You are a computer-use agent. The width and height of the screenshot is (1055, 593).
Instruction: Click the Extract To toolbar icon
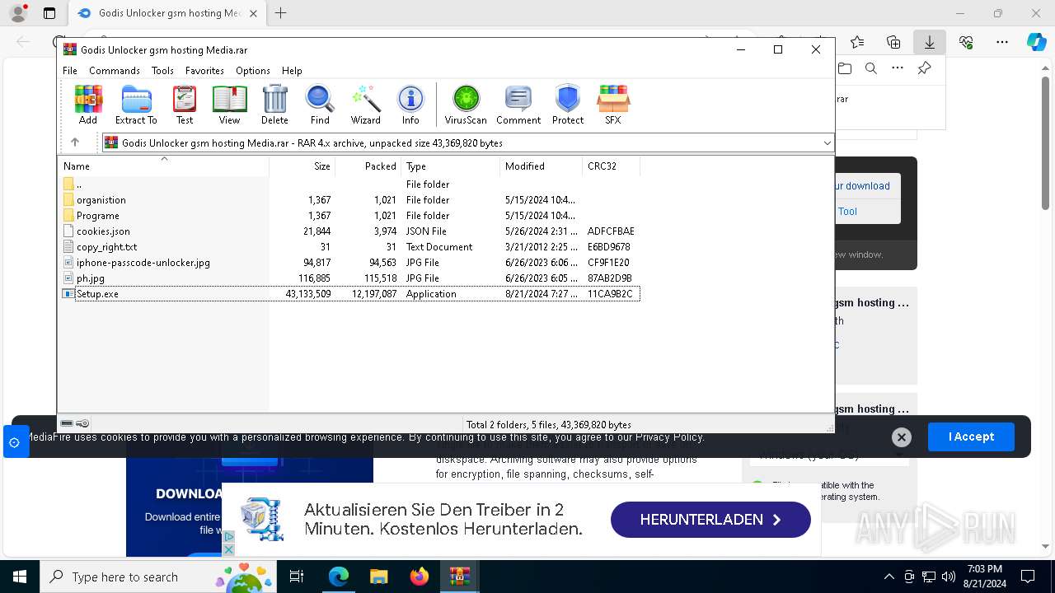tap(136, 105)
